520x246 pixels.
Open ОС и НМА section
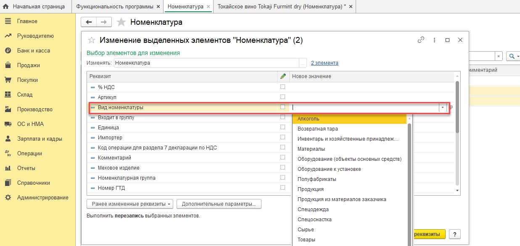[x=30, y=124]
